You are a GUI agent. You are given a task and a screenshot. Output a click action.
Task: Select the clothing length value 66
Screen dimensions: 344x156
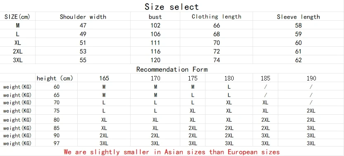point(217,26)
